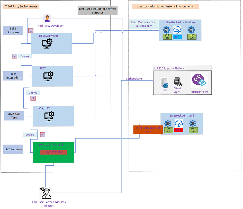This screenshot has width=243, height=209.
Task: Click the LIVE cloud icon in Livestock API - LIVE
Action: tap(178, 123)
